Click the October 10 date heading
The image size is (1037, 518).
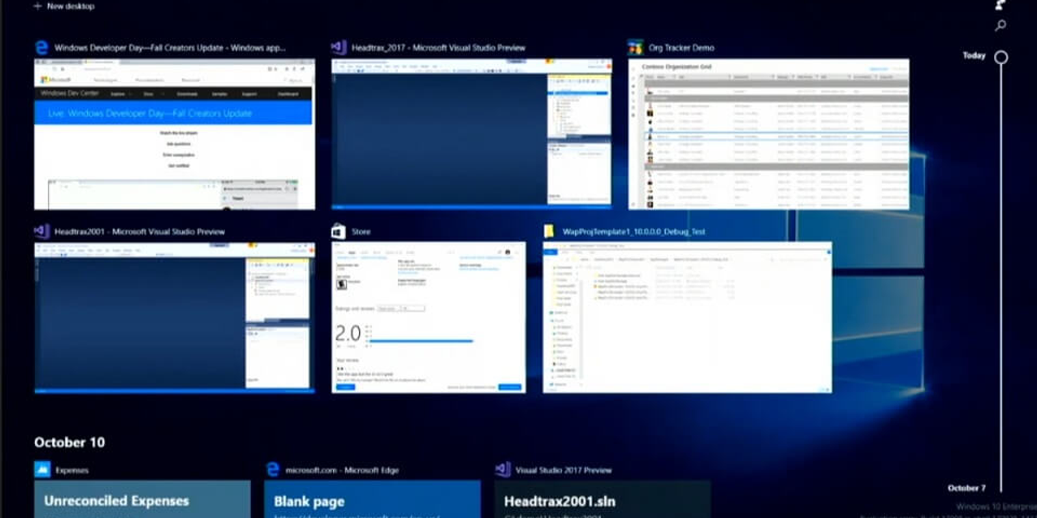click(x=70, y=442)
